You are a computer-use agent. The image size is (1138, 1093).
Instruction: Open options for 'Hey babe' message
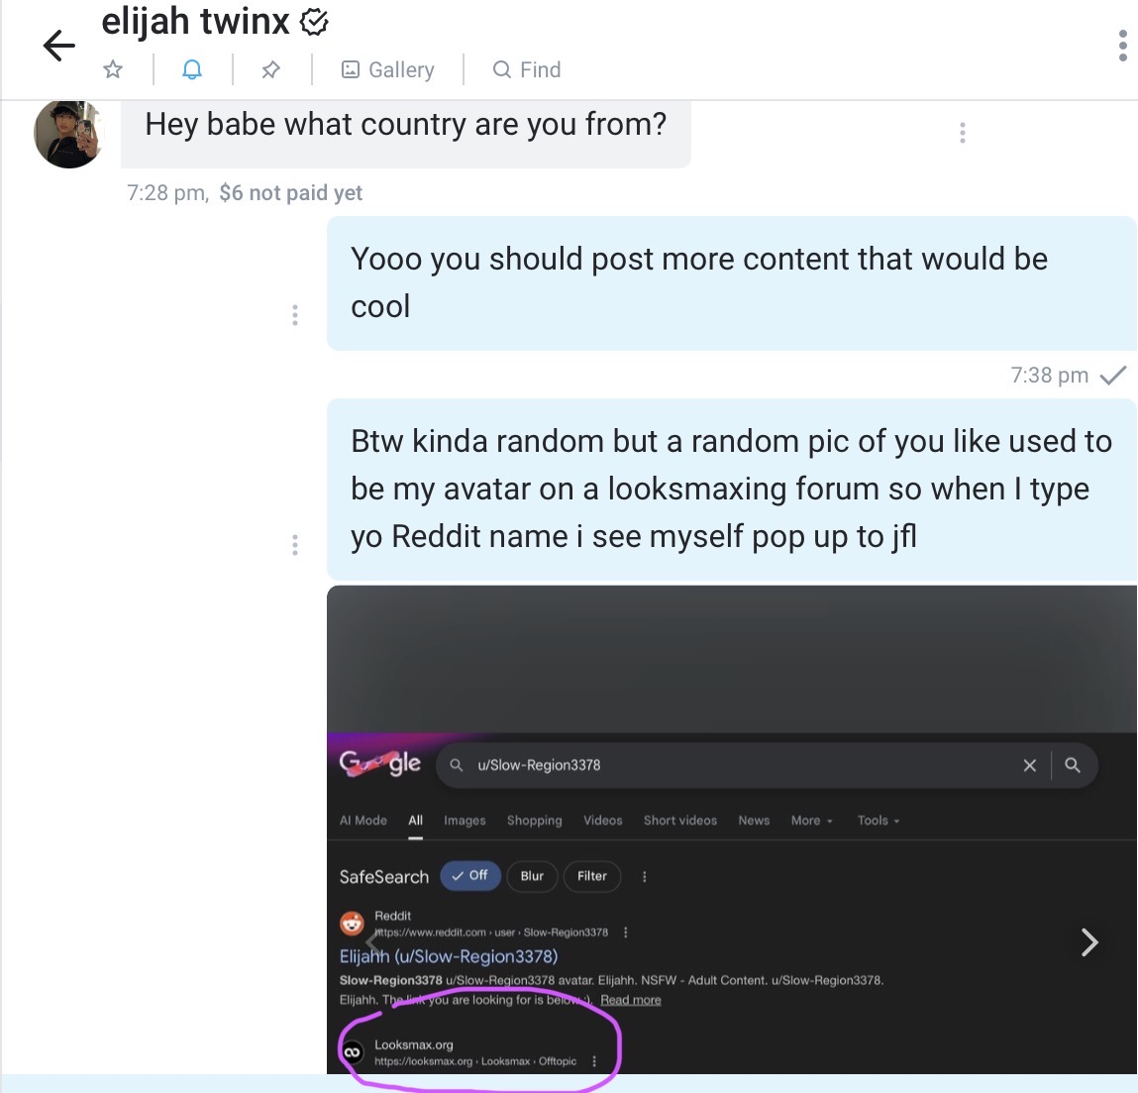(962, 133)
